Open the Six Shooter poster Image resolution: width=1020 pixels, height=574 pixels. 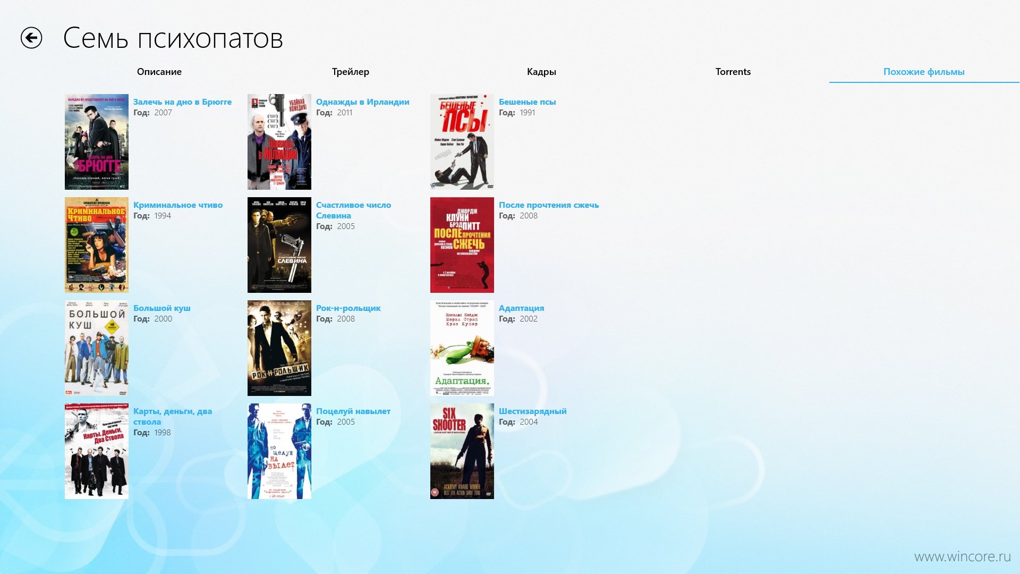click(x=462, y=451)
